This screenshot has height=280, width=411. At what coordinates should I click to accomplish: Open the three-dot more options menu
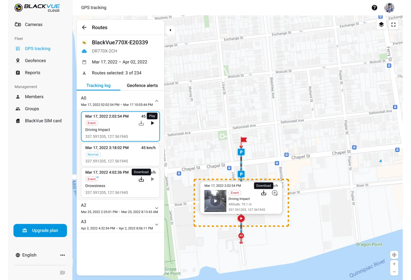pos(62,255)
